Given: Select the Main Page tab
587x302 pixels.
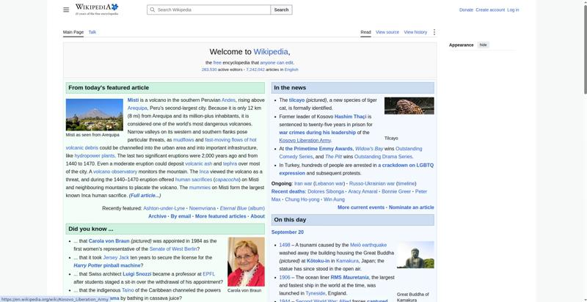Looking at the screenshot, I should [73, 32].
